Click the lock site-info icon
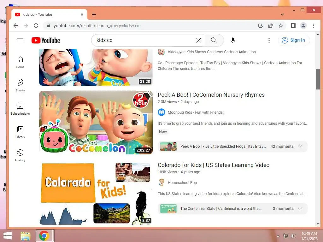This screenshot has width=323, height=242. pos(48,26)
